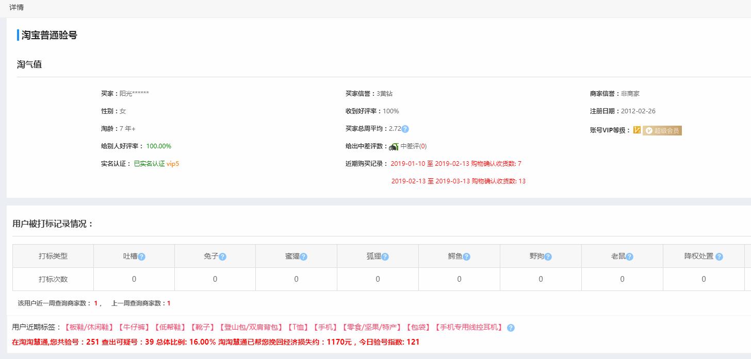Click the help icon next to 鳄鱼
This screenshot has width=751, height=359.
pyautogui.click(x=467, y=255)
